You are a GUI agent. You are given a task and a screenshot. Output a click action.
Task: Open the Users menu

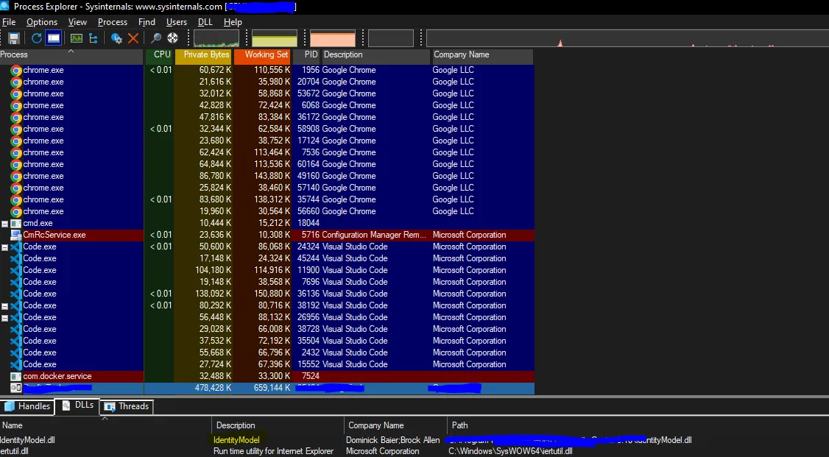coord(177,22)
